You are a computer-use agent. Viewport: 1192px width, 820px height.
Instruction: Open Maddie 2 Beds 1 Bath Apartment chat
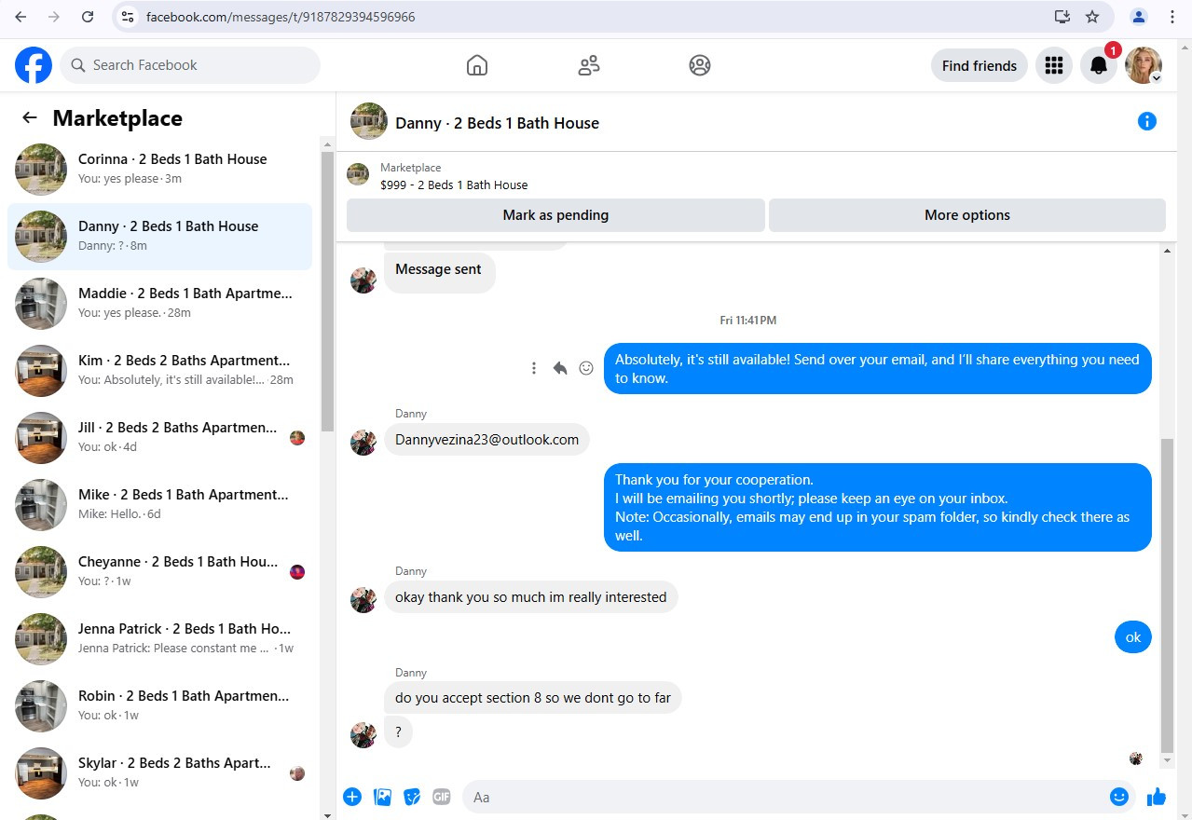159,304
